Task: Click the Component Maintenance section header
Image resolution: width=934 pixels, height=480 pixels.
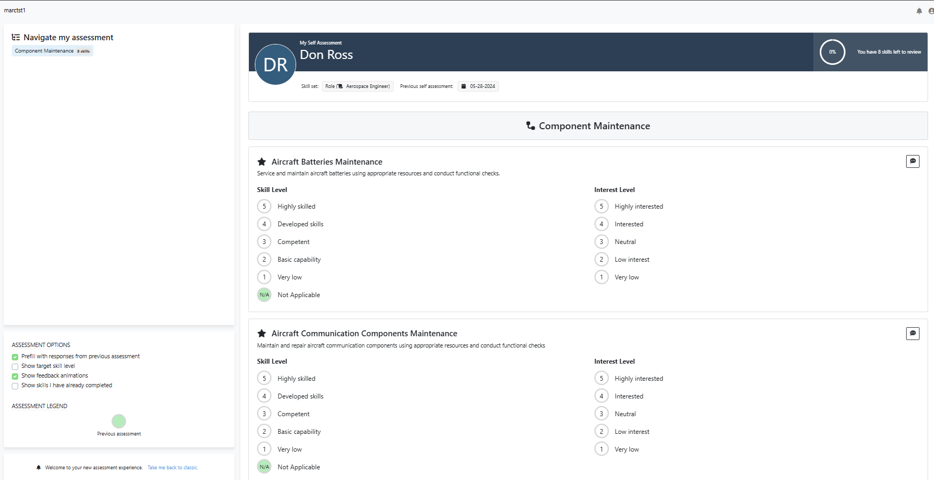Action: click(588, 126)
